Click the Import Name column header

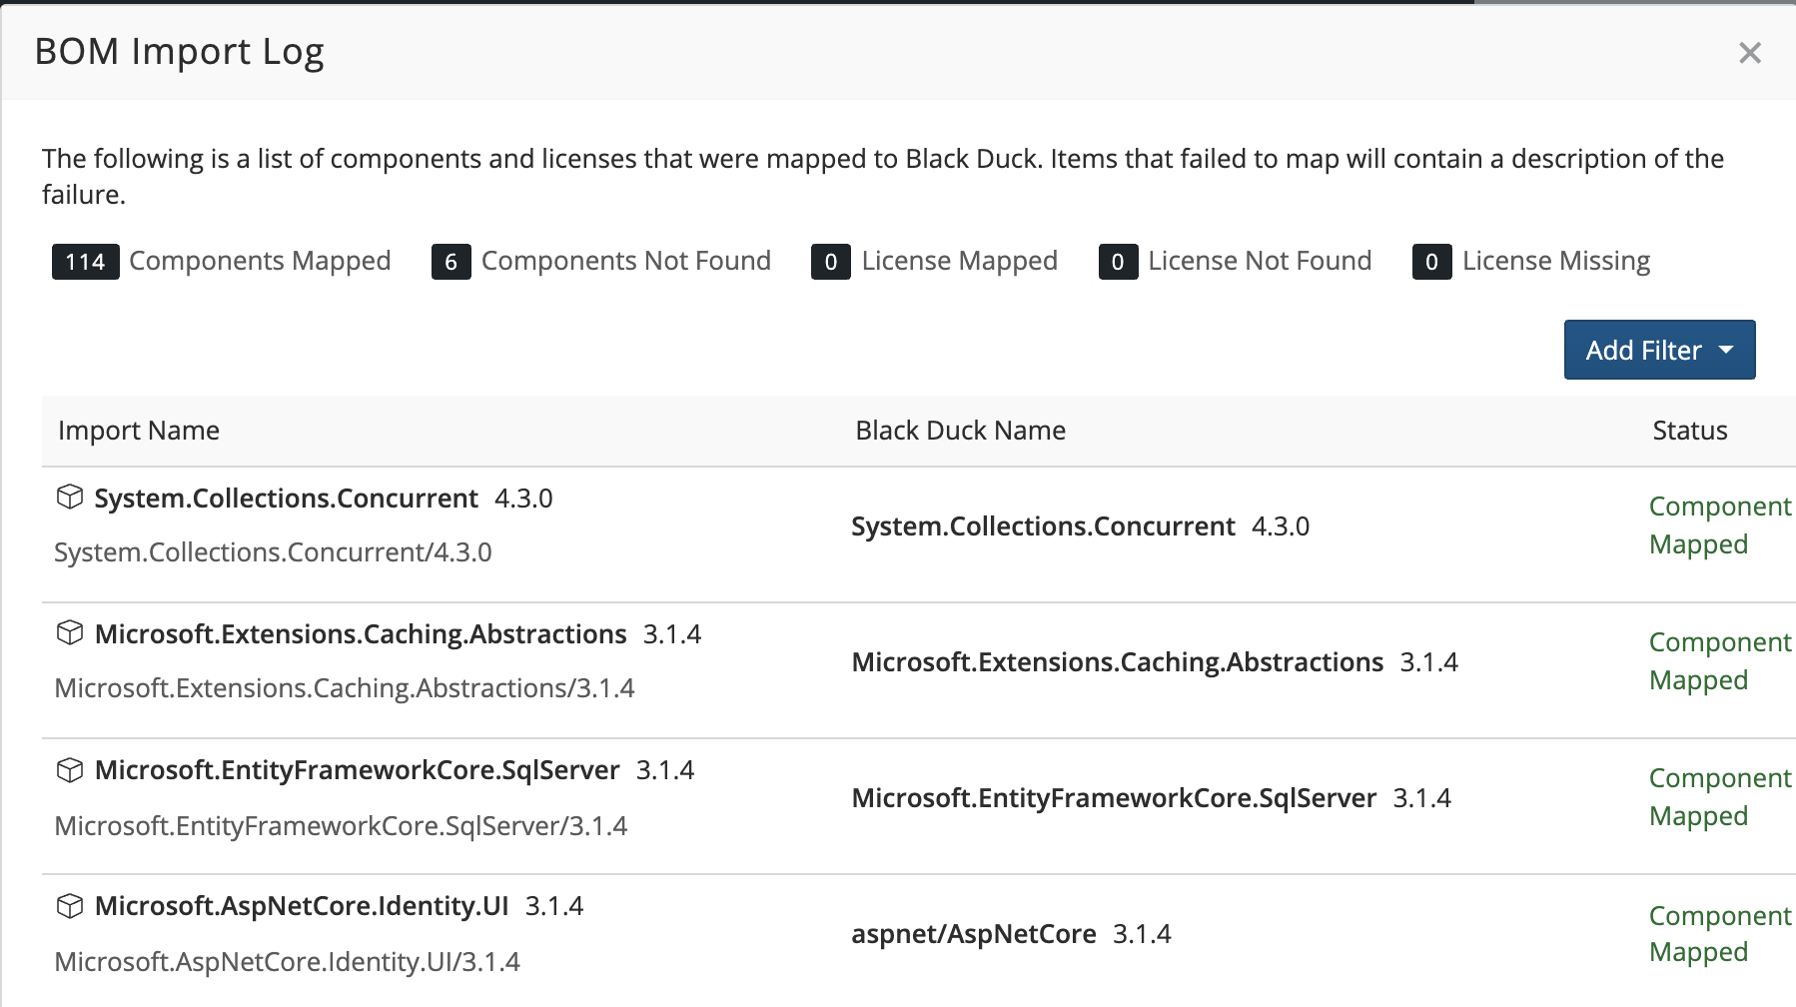[139, 430]
